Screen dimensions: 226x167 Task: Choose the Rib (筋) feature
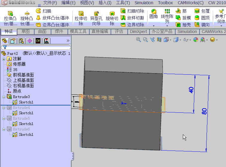click(x=181, y=11)
